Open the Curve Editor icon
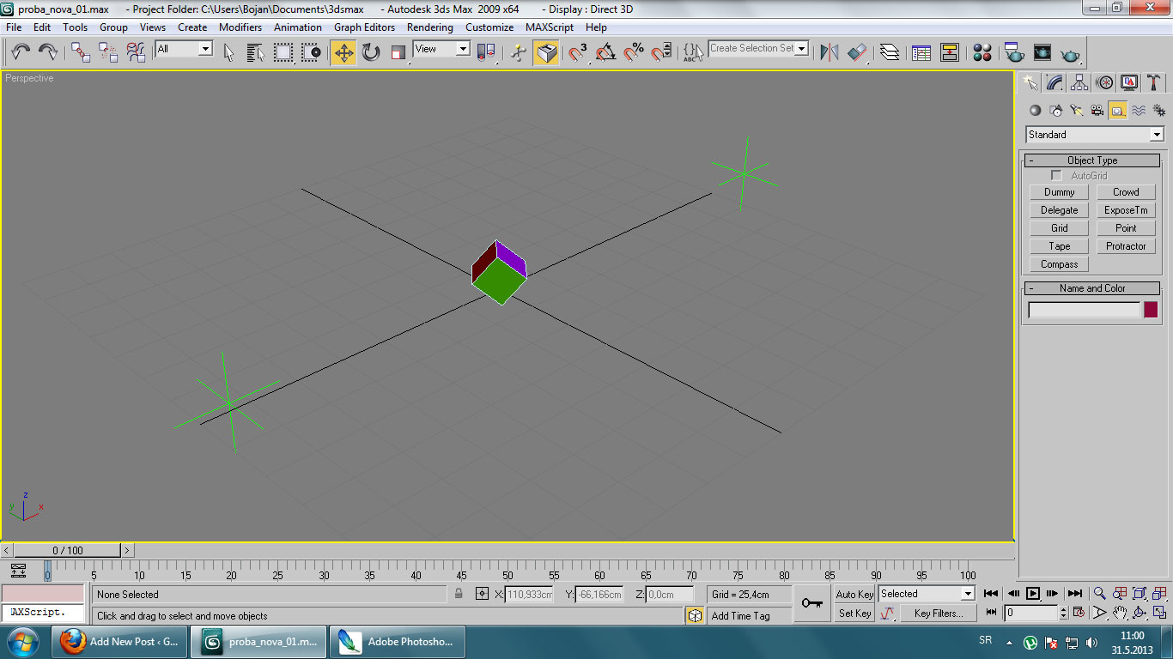The image size is (1173, 659). 921,52
